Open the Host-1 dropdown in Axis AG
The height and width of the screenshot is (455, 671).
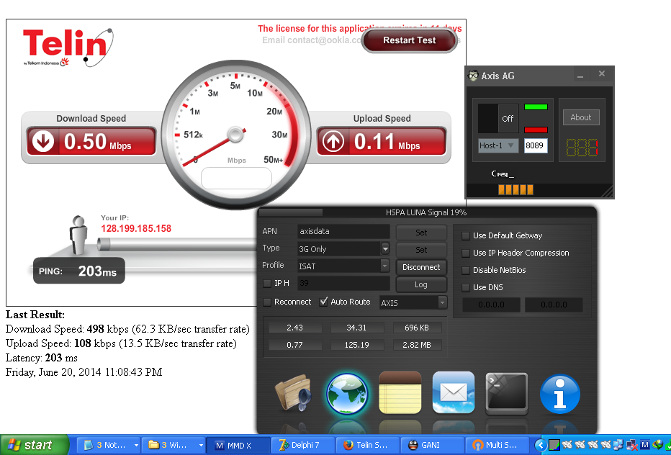(x=498, y=145)
